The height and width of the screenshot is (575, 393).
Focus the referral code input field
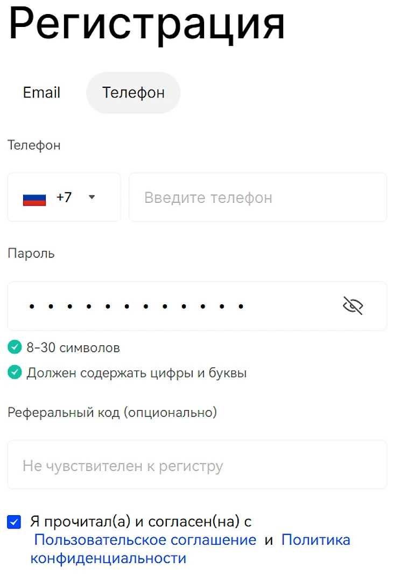click(x=196, y=466)
